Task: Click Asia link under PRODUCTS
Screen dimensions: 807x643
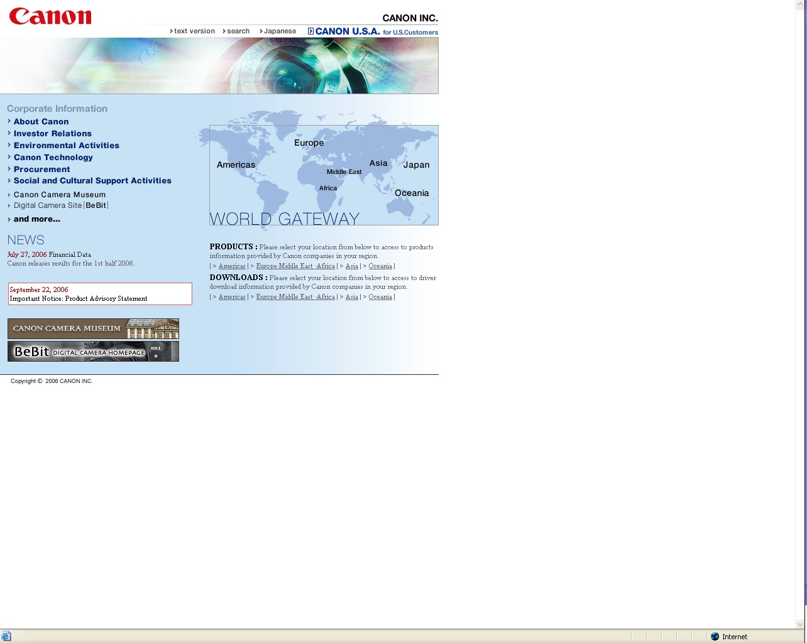Action: point(351,266)
